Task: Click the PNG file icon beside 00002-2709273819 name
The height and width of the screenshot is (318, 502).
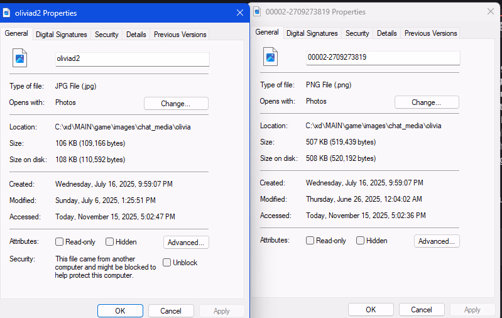Action: [x=271, y=57]
